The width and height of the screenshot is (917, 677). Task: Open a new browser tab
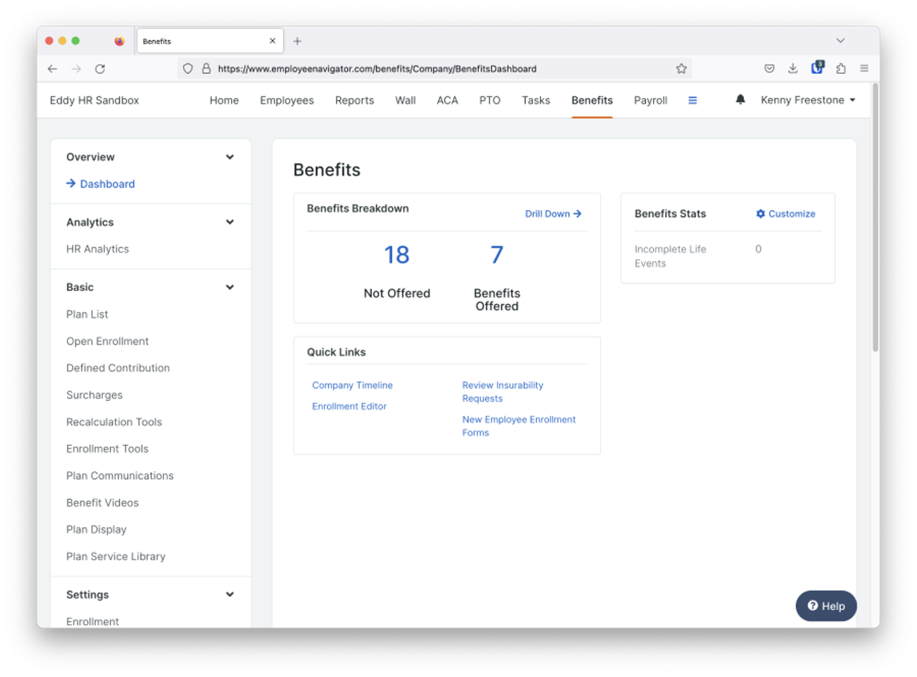[x=297, y=41]
